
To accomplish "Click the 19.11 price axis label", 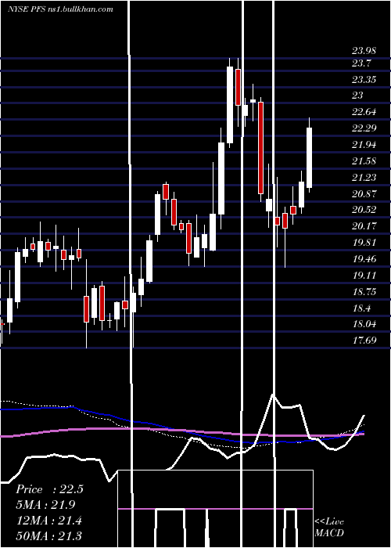I will 364,276.
